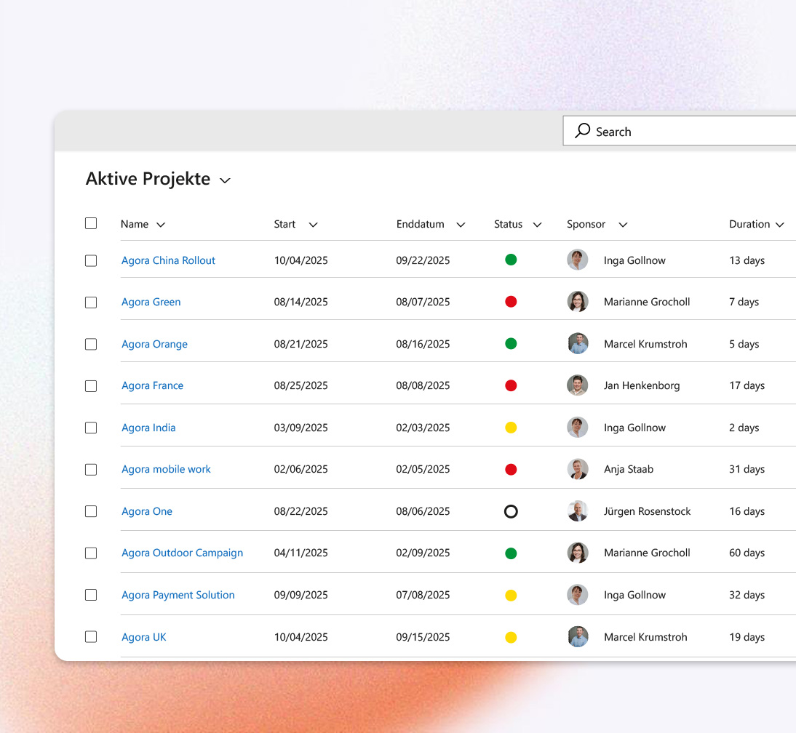Viewport: 796px width, 733px height.
Task: Check the Agora Orange row checkbox
Action: [91, 345]
